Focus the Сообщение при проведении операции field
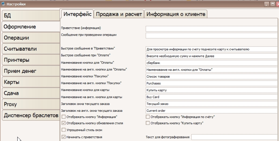Screen dimensions: 279x141 [x=212, y=35]
